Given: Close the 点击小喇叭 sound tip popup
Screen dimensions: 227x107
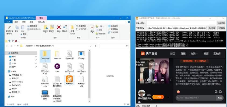Looking at the screenshot, I should click(147, 62).
